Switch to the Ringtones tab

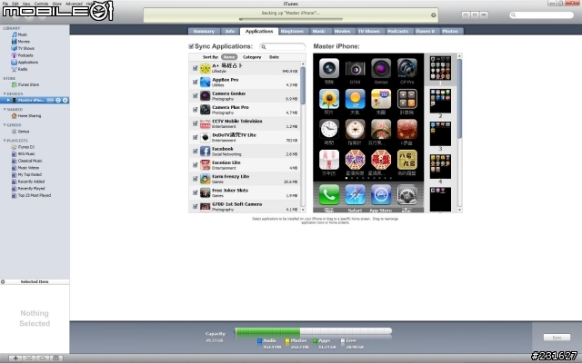[x=292, y=32]
